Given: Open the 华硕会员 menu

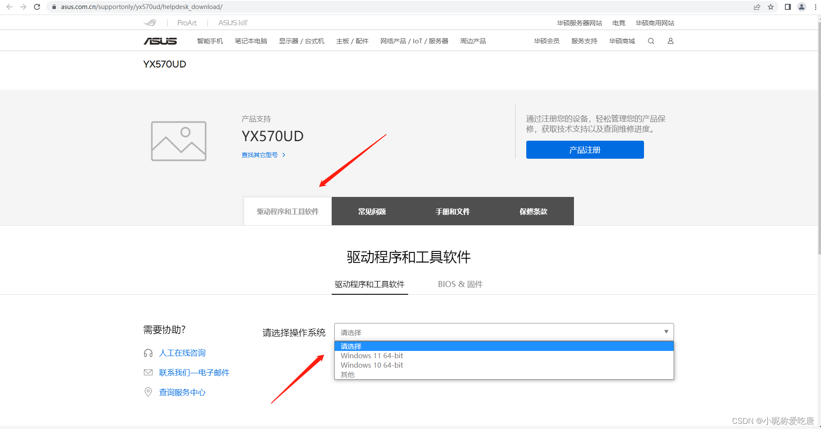Looking at the screenshot, I should [546, 41].
